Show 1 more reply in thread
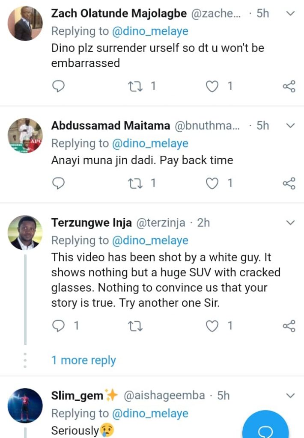 (x=83, y=360)
